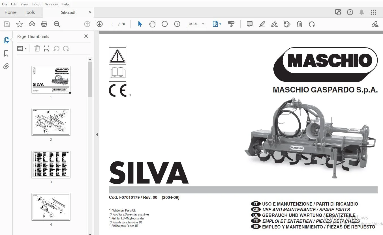The image size is (383, 235).
Task: Open the Attachments paperclip panel
Action: tap(6, 66)
